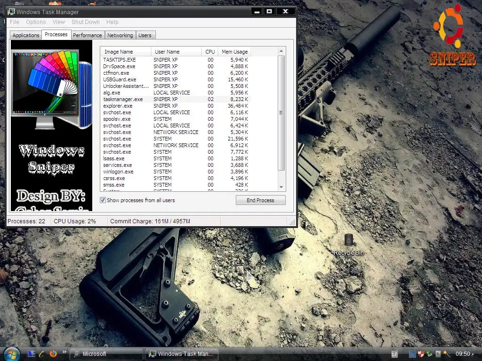Open the Networking tab
The image size is (482, 361).
tap(120, 35)
